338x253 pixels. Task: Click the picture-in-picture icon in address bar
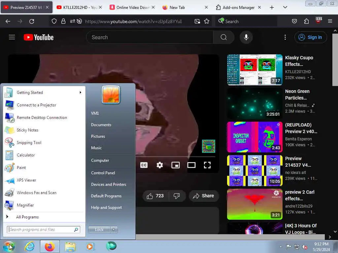[x=197, y=21]
